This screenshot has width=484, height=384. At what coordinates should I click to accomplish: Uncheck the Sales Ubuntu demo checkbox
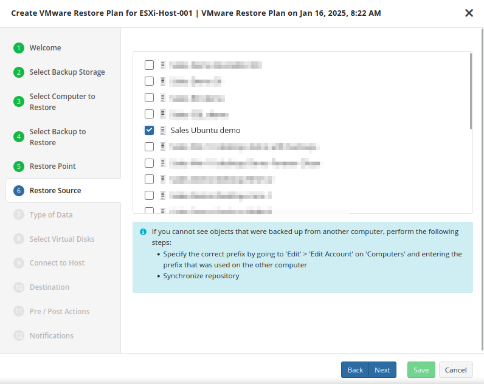coord(149,130)
